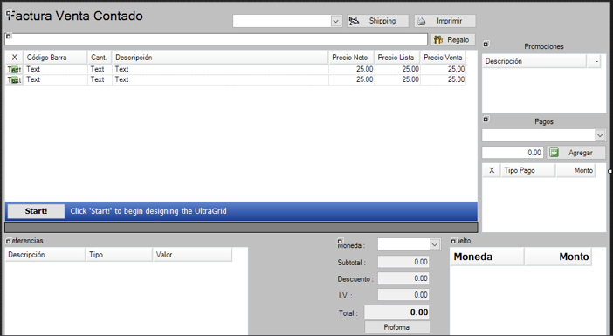Click the Monto header in Pagos grid
Image resolution: width=613 pixels, height=336 pixels.
(575, 170)
